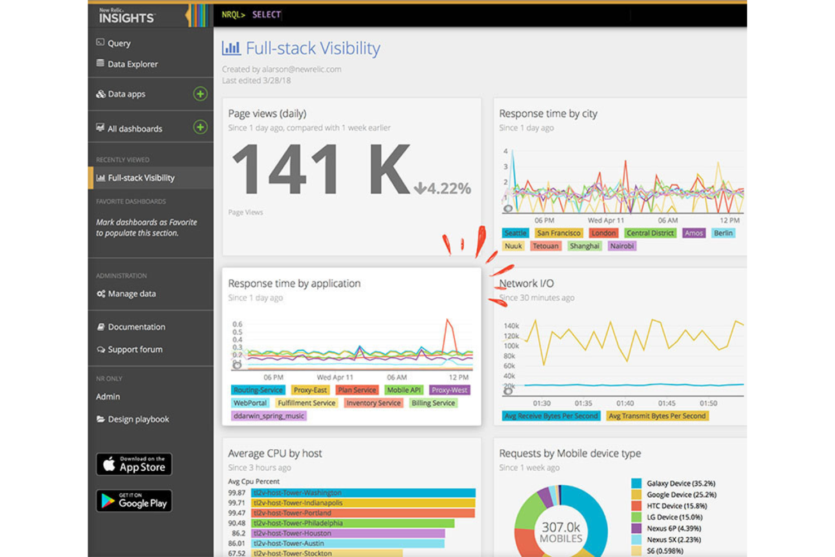Toggle Avg Transmit Bytes Per Second series
The height and width of the screenshot is (557, 835).
[657, 416]
